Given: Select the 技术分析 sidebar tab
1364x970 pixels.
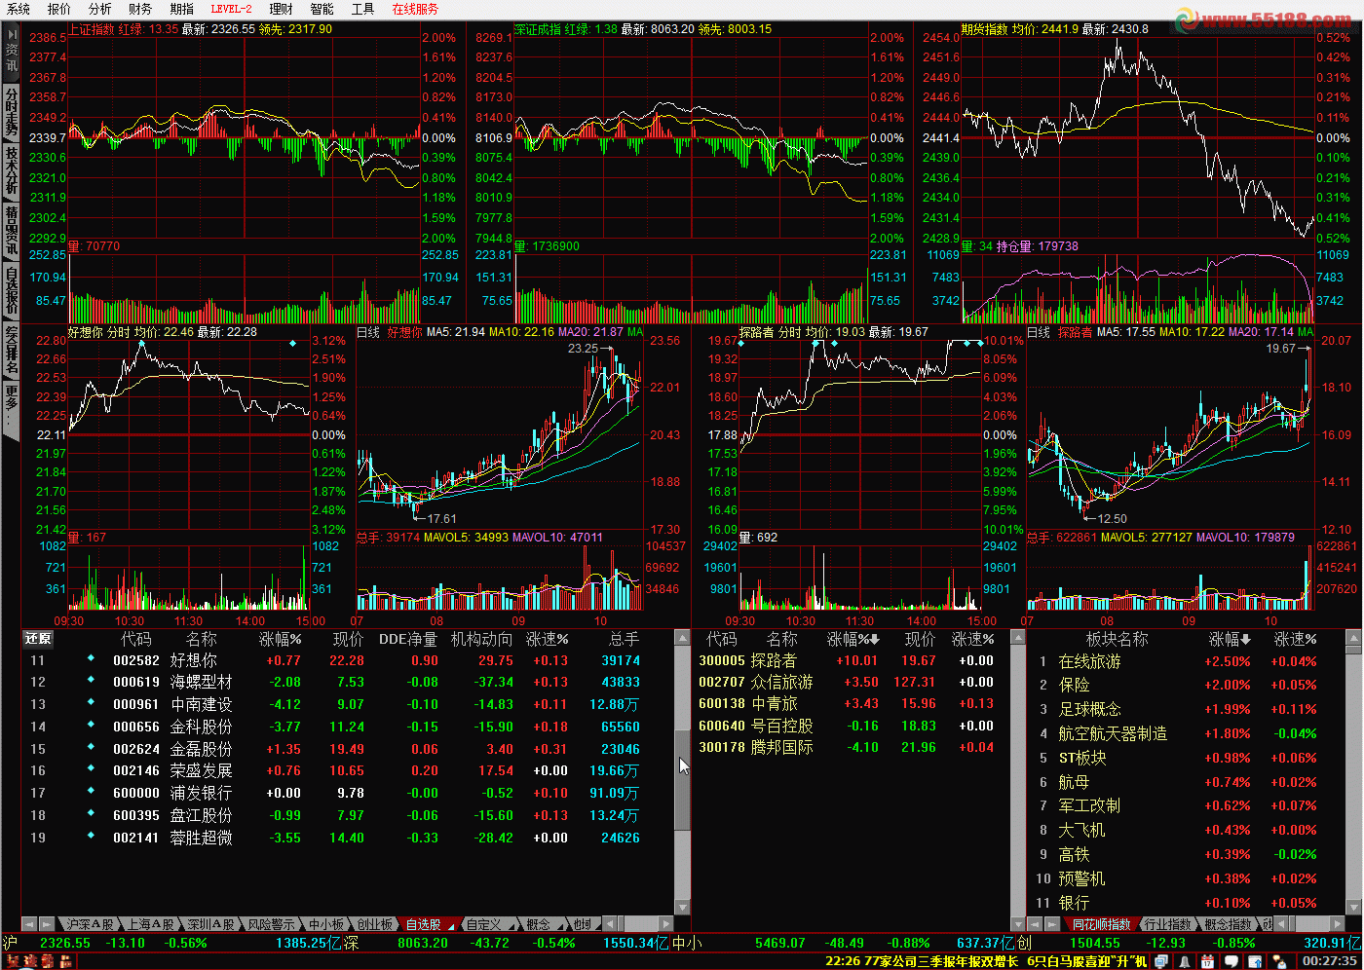Looking at the screenshot, I should 11,171.
